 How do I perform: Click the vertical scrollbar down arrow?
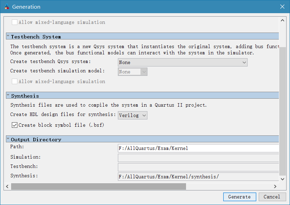[282, 179]
